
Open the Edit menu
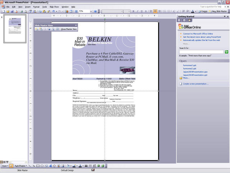click(x=14, y=7)
